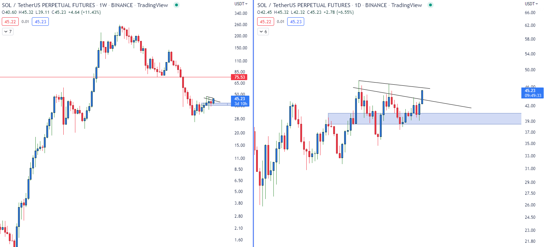Expand the 7 indicators legend on weekly chart
544x247 pixels.
(x=8, y=32)
